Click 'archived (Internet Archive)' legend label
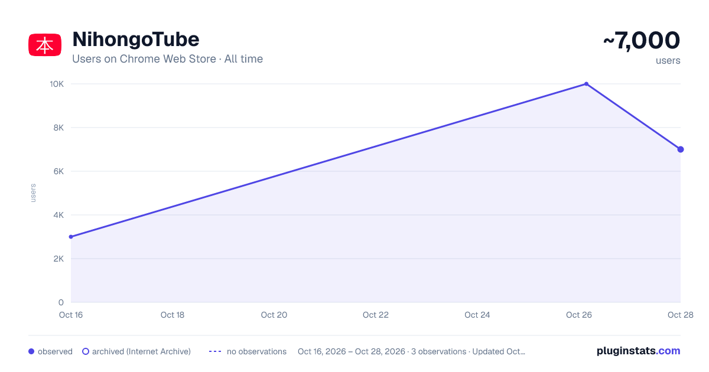The width and height of the screenshot is (709, 372). (x=141, y=351)
